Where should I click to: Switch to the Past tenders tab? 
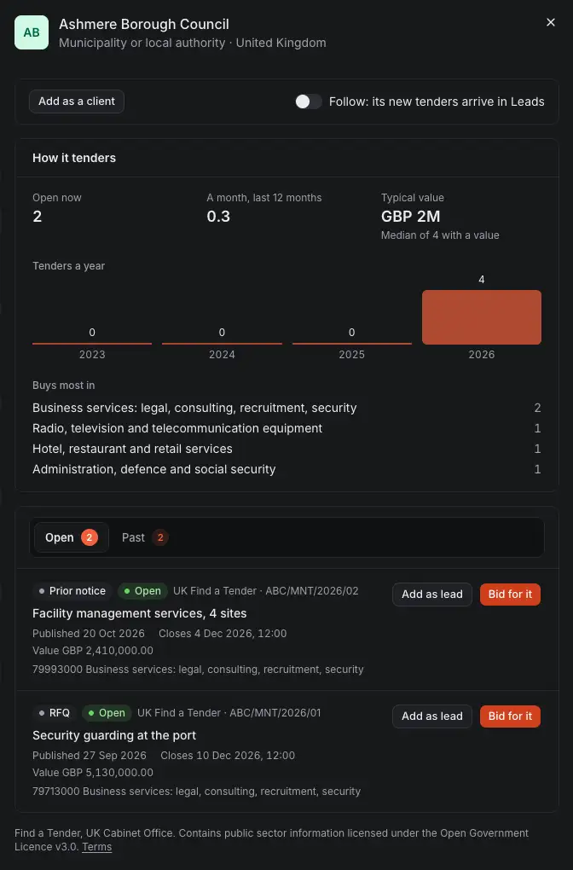click(145, 537)
